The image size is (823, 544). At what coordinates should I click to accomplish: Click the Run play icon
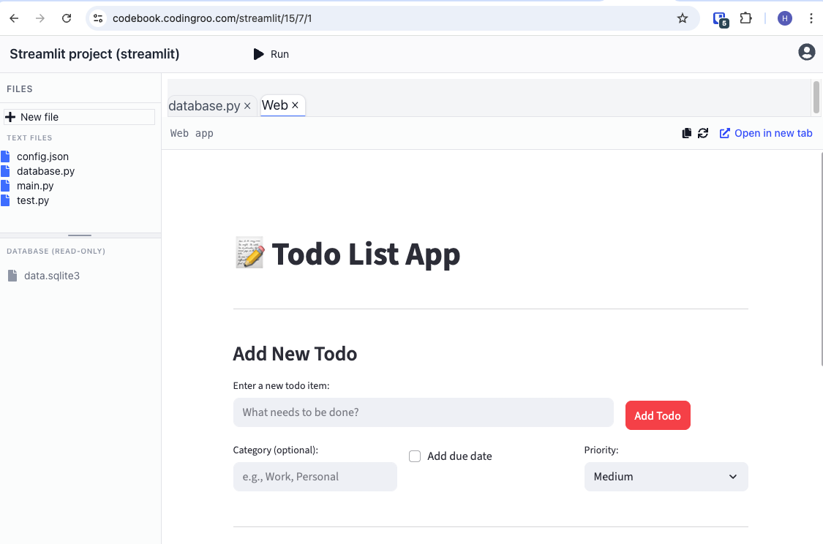click(258, 54)
